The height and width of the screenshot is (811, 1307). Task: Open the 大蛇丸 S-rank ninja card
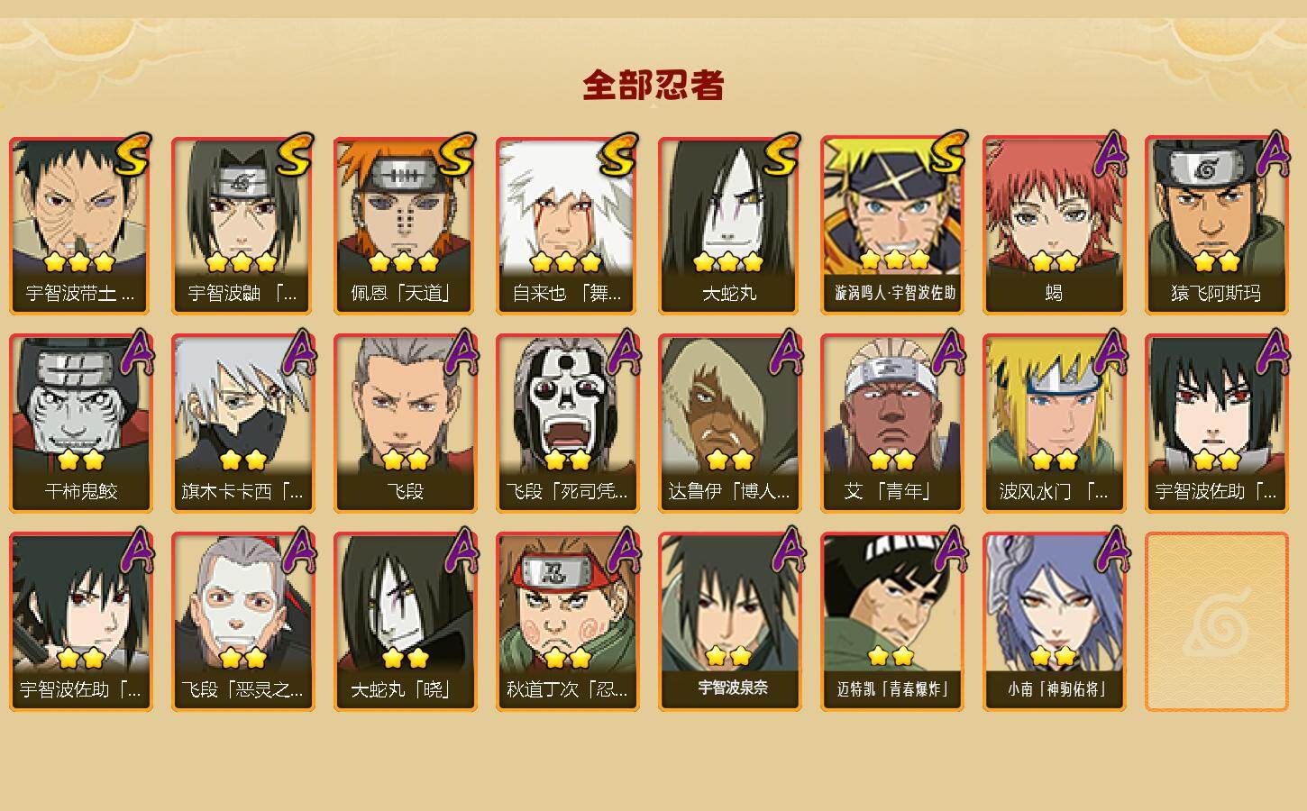tap(729, 225)
